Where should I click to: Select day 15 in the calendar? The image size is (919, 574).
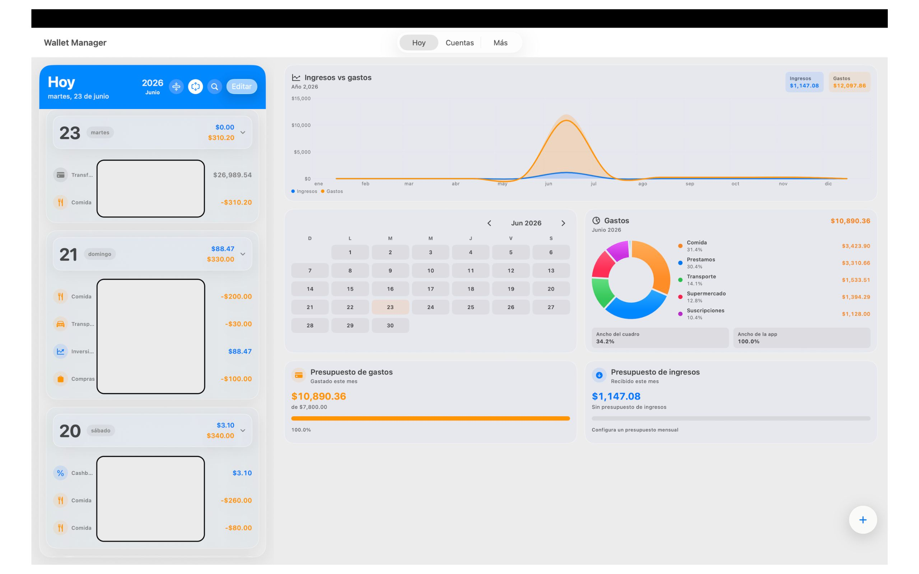click(350, 289)
